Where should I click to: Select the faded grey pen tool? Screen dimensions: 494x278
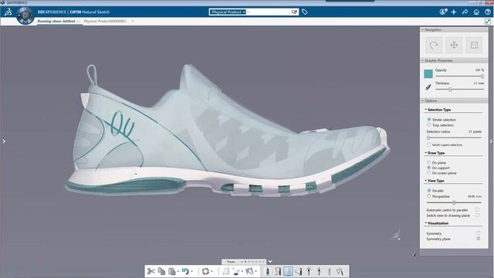tap(330, 271)
